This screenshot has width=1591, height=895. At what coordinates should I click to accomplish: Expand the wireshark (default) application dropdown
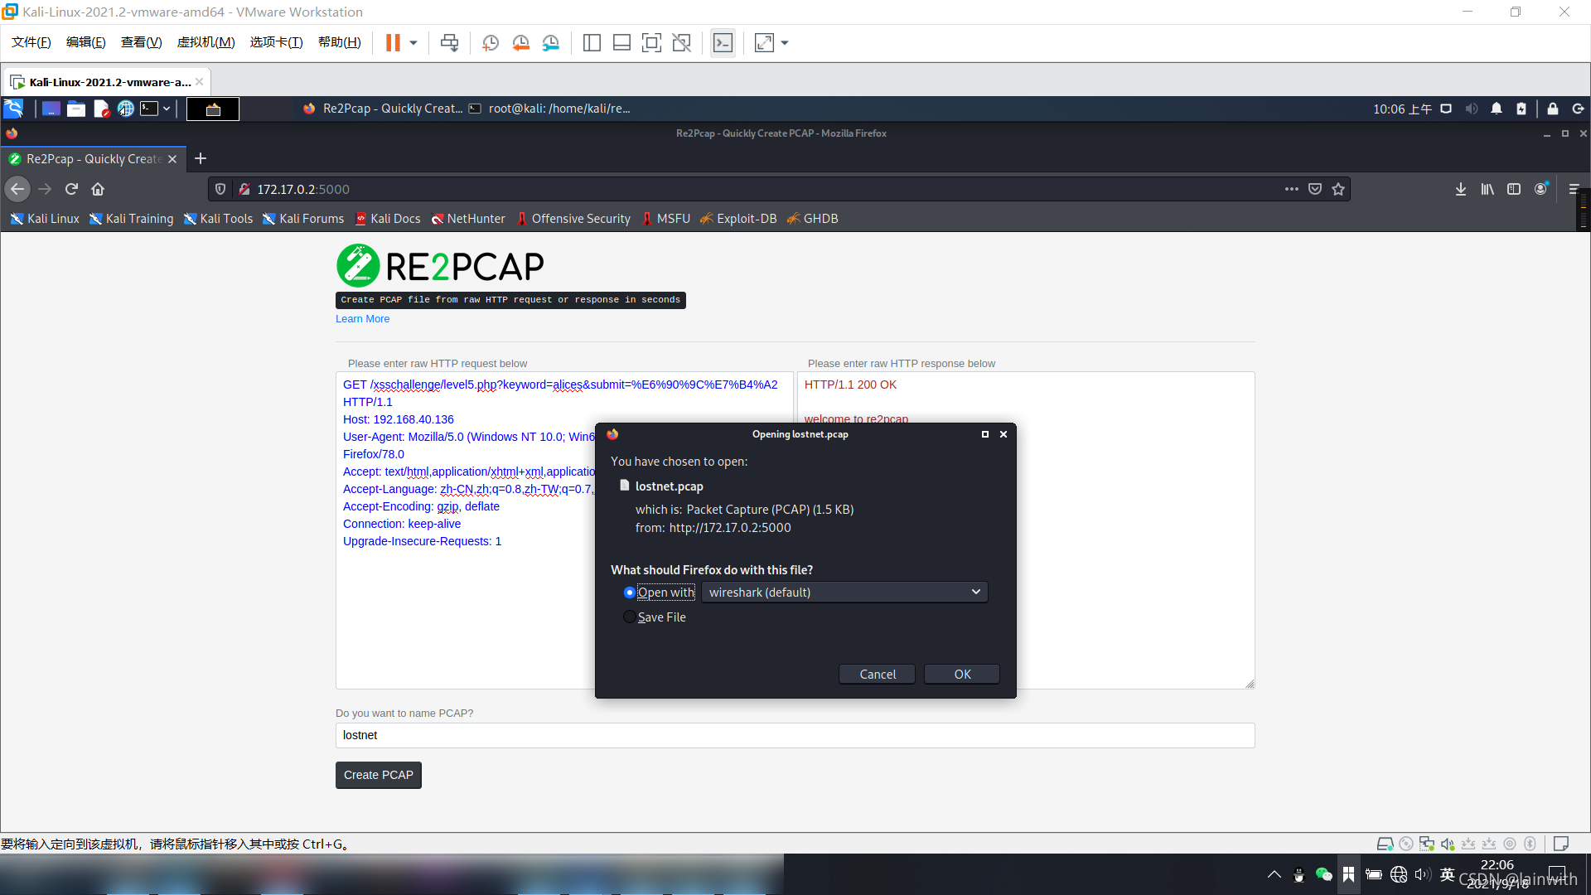844,593
